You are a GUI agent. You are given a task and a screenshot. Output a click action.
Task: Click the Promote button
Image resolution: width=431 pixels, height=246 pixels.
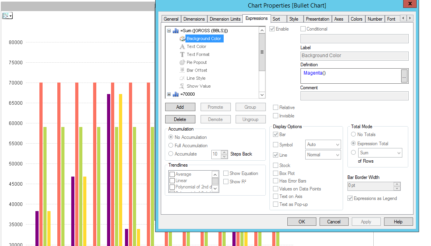(x=215, y=107)
